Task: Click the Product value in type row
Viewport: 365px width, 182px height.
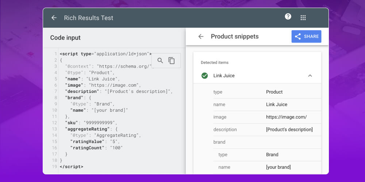Action: click(274, 92)
